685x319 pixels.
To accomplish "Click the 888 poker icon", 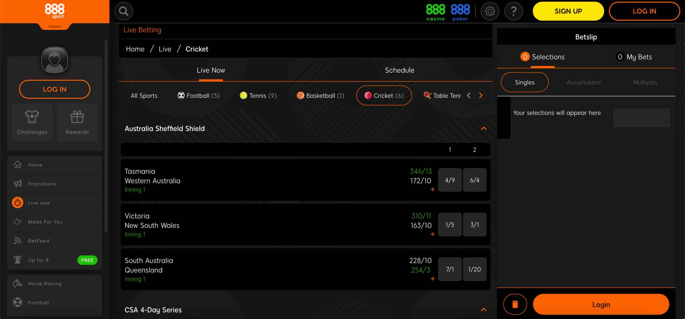I will click(x=460, y=11).
